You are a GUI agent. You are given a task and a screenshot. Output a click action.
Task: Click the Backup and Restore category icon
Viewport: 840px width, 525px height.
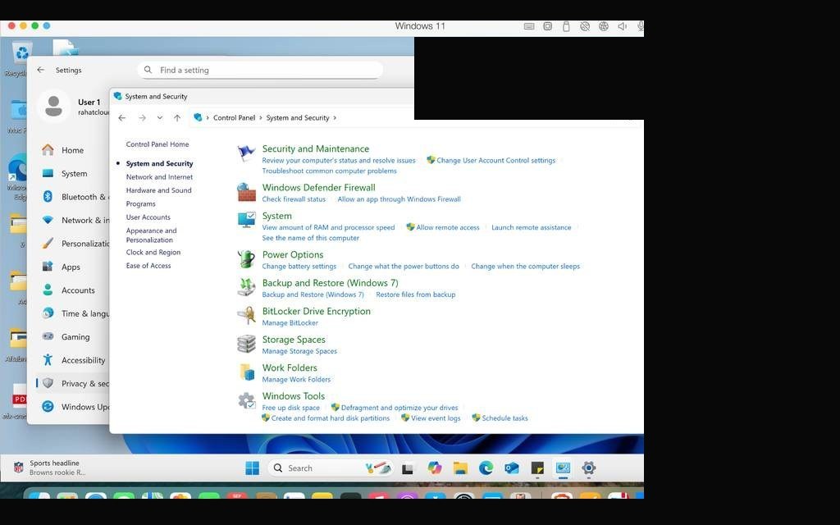[x=246, y=287]
